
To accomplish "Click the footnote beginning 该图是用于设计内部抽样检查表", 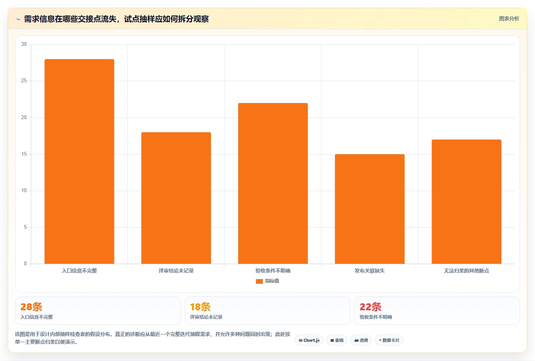I will (x=153, y=338).
